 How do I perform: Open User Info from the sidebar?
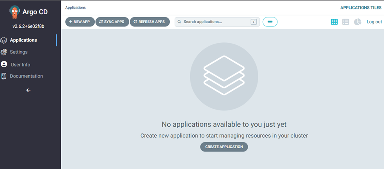point(20,65)
